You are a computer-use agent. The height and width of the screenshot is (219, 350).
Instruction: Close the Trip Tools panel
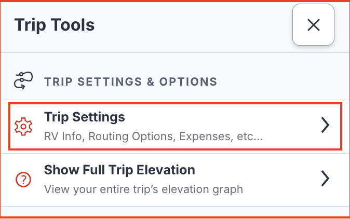pyautogui.click(x=313, y=25)
